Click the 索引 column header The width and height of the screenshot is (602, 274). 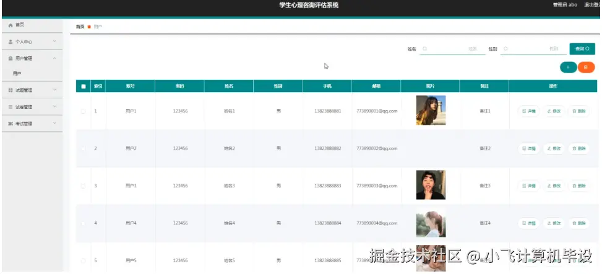pyautogui.click(x=98, y=87)
